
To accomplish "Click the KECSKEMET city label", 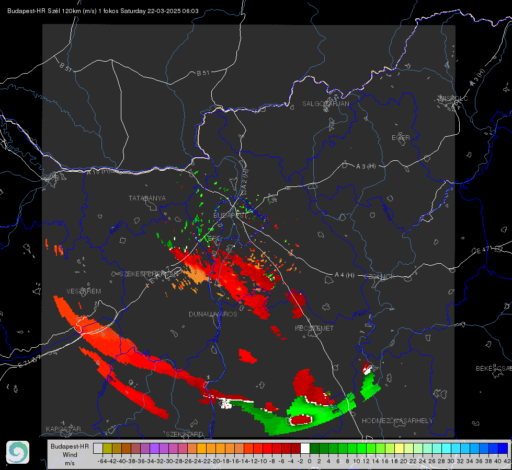I will pos(314,328).
